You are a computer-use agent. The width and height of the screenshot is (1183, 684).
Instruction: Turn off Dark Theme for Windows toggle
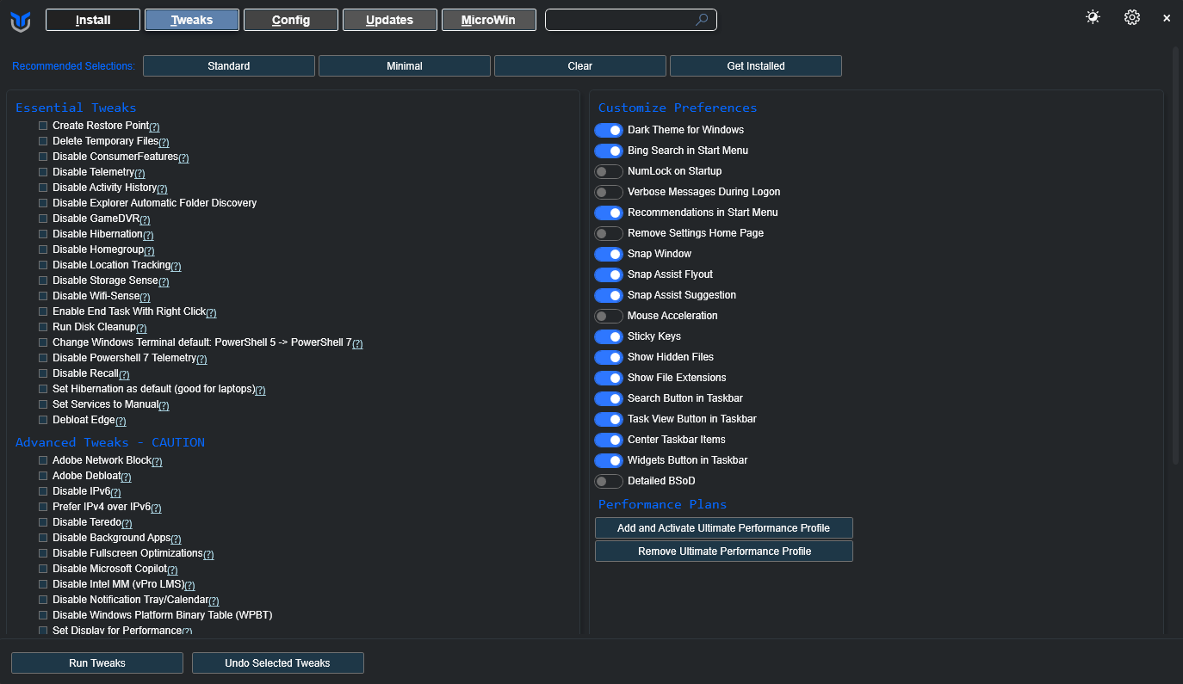coord(609,130)
